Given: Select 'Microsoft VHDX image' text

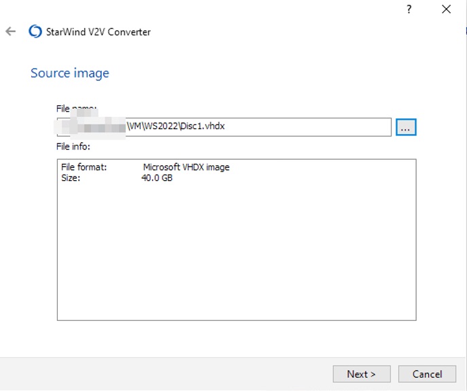Looking at the screenshot, I should pos(186,167).
